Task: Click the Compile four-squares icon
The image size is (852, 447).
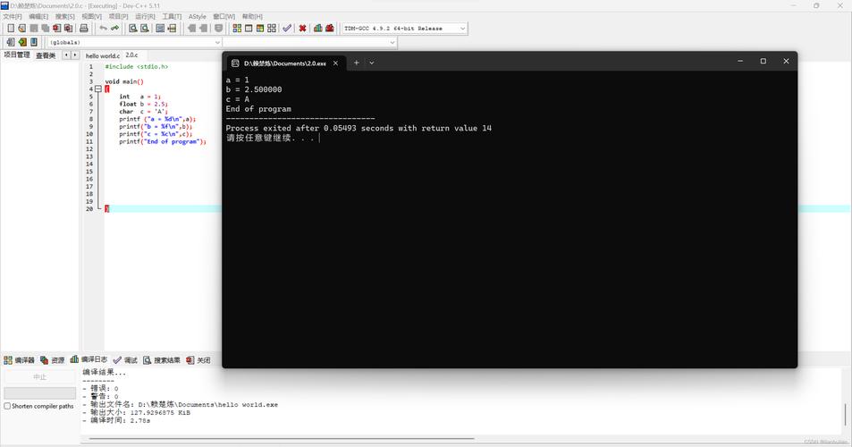Action: 237,29
